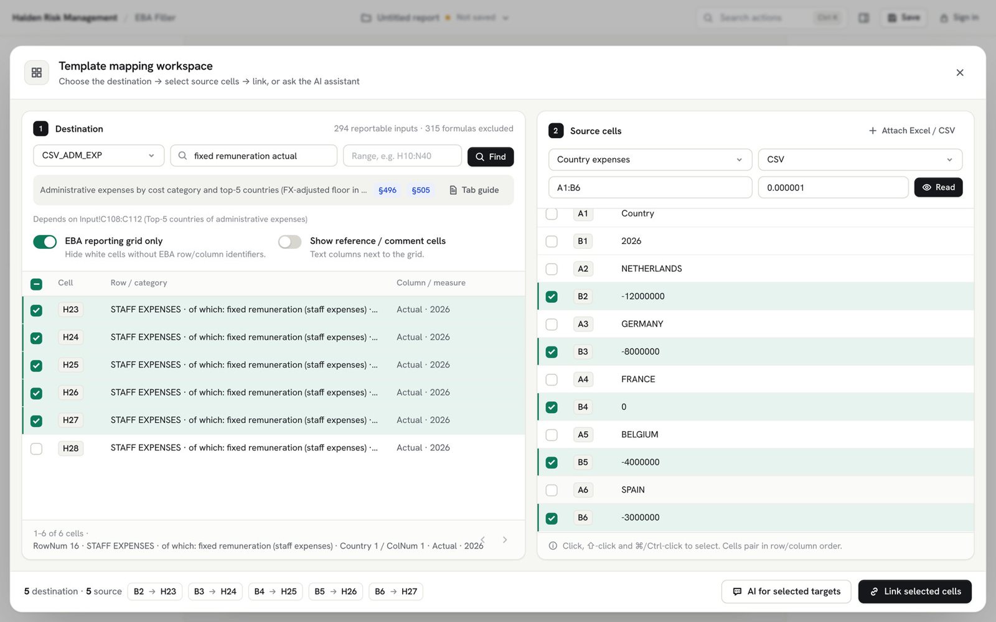The height and width of the screenshot is (622, 996).
Task: Open paragraph §505 reference link
Action: [421, 190]
